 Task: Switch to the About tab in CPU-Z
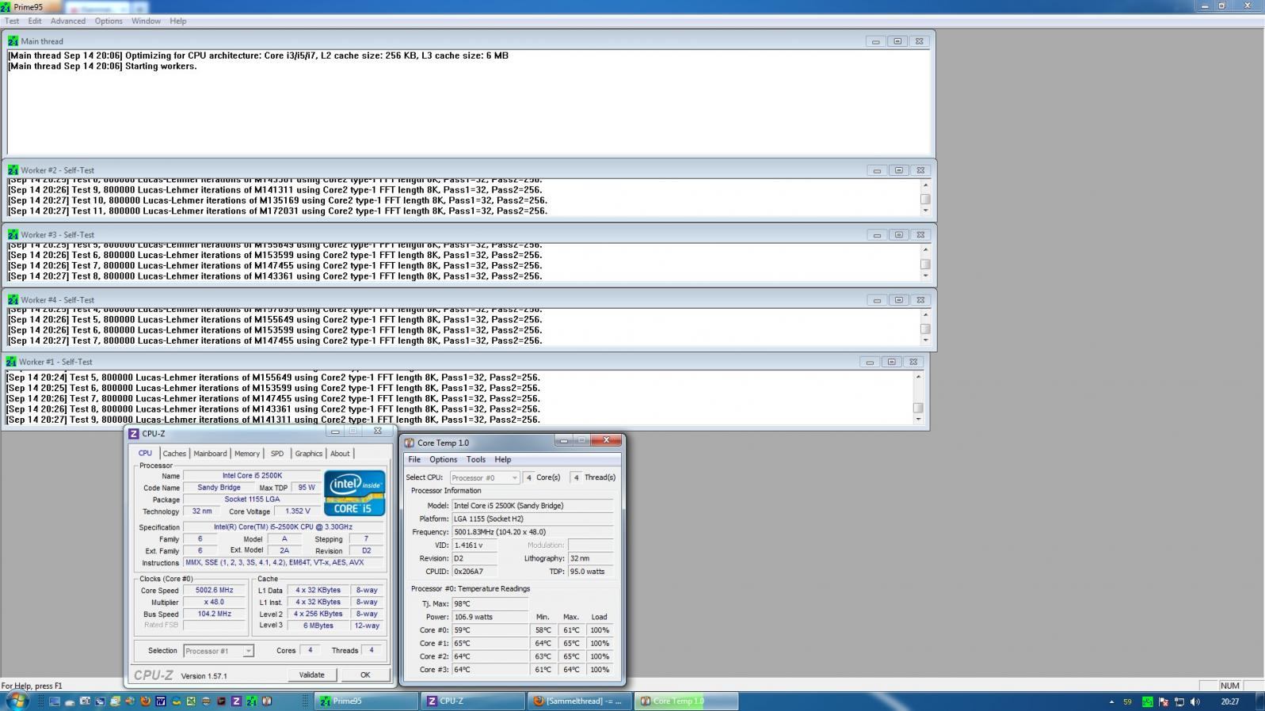click(x=340, y=454)
